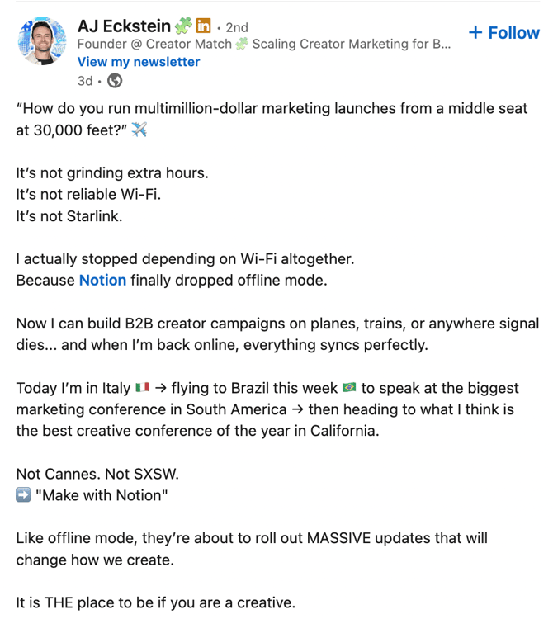Open the View my newsletter link
The height and width of the screenshot is (619, 553).
(139, 62)
